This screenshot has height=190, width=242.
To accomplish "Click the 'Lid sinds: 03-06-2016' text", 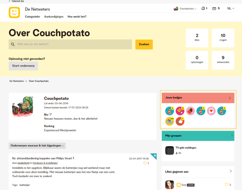I will pyautogui.click(x=56, y=103).
